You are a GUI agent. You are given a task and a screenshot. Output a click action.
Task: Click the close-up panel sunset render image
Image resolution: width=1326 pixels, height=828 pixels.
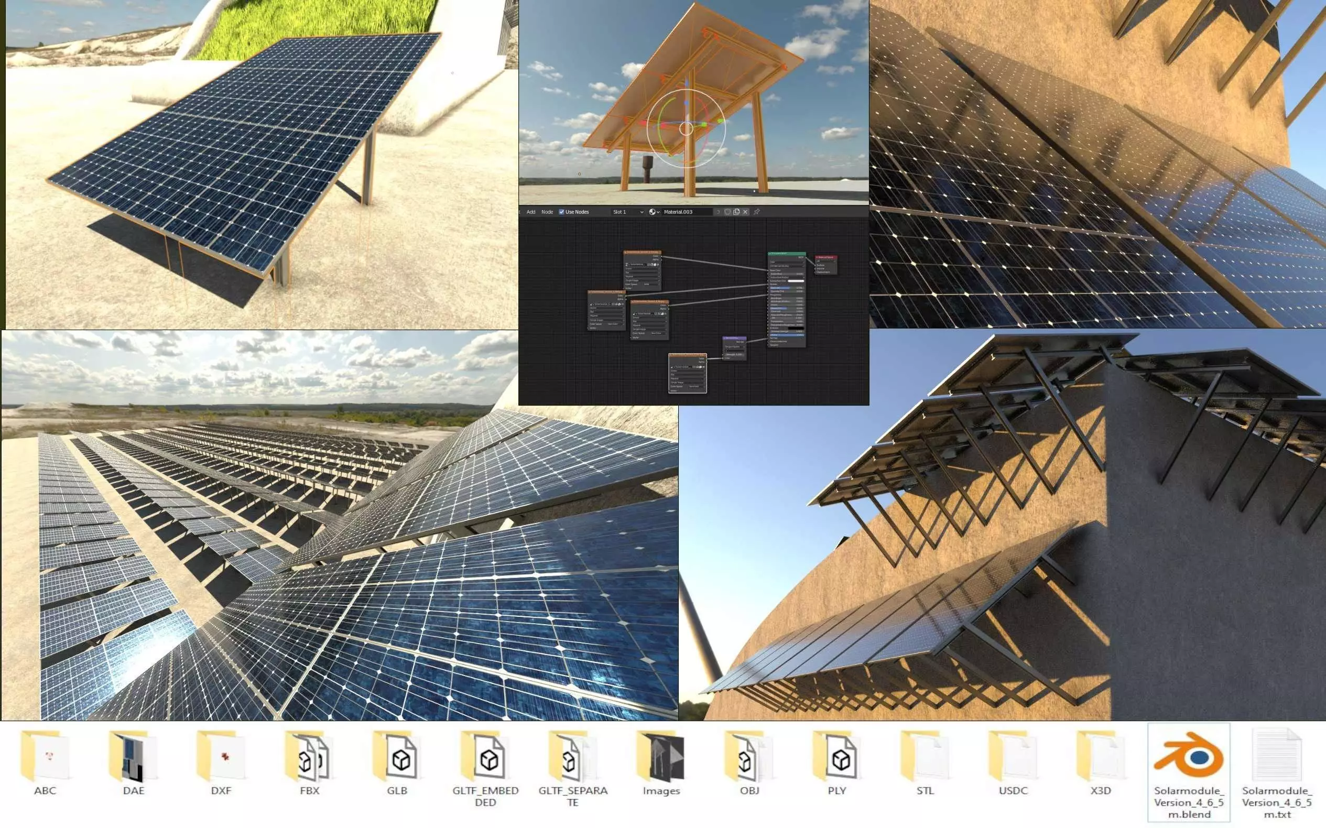pyautogui.click(x=1097, y=164)
